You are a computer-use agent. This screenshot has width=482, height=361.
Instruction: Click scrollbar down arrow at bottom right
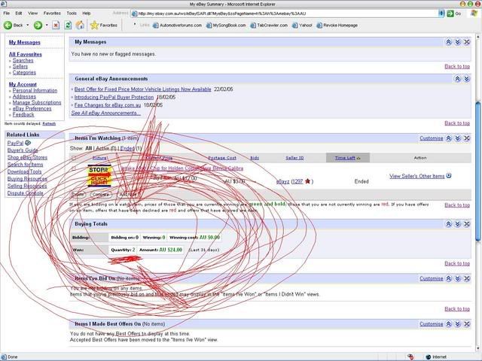pyautogui.click(x=477, y=349)
